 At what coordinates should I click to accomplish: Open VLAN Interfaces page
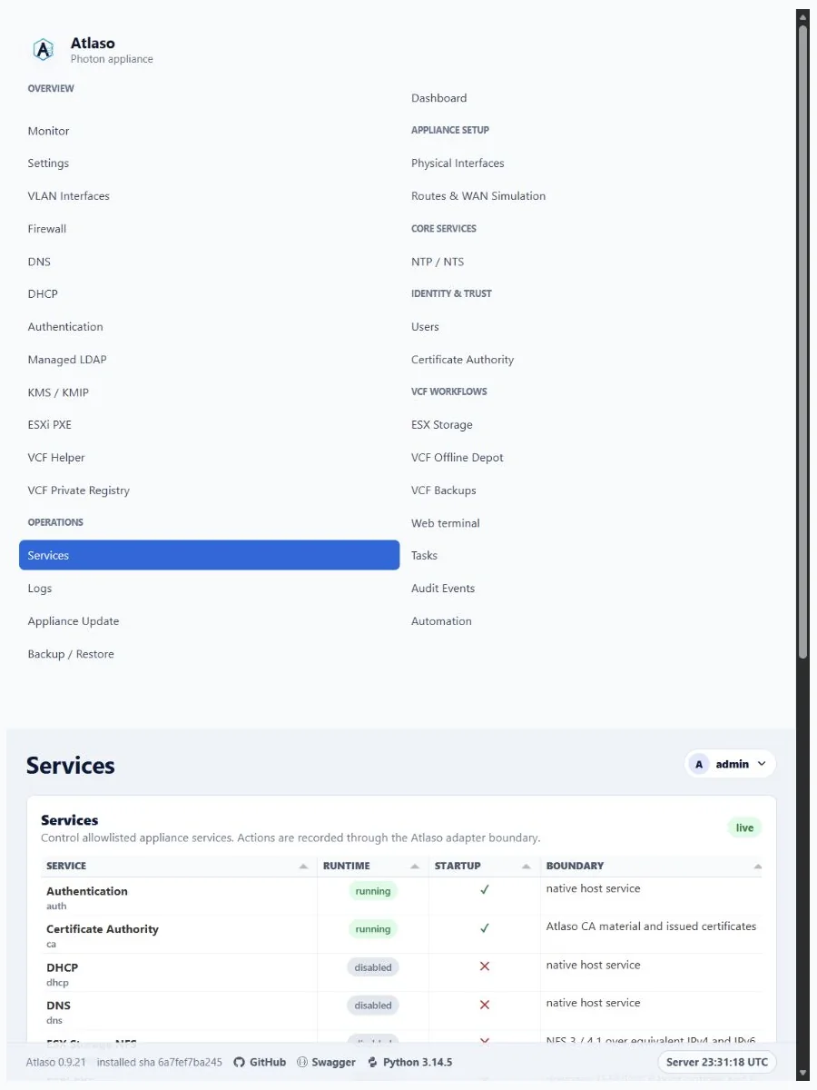[x=68, y=196]
